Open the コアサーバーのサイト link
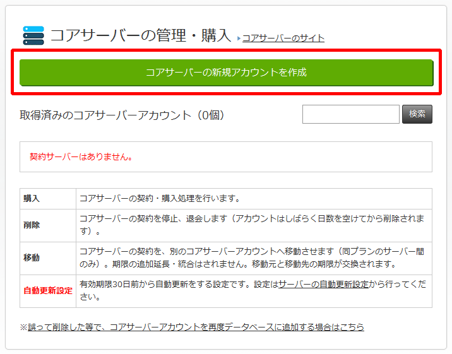 pos(283,38)
